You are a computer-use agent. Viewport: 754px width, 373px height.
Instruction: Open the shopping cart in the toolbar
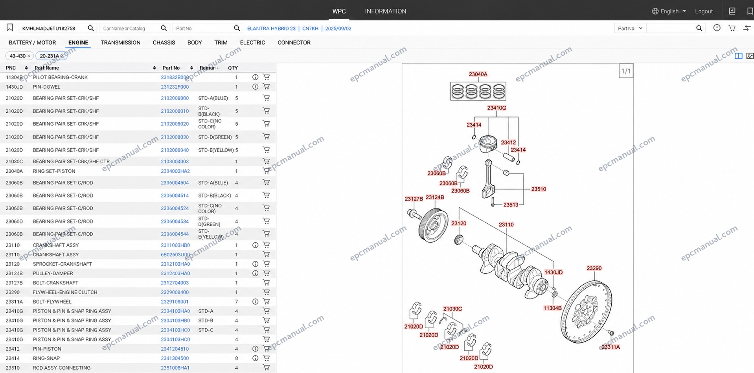732,28
